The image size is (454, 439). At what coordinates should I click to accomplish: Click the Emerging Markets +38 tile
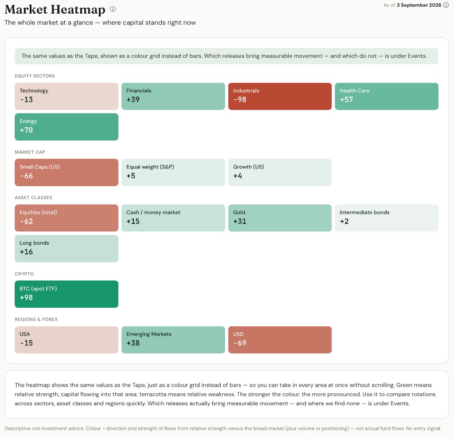[173, 340]
